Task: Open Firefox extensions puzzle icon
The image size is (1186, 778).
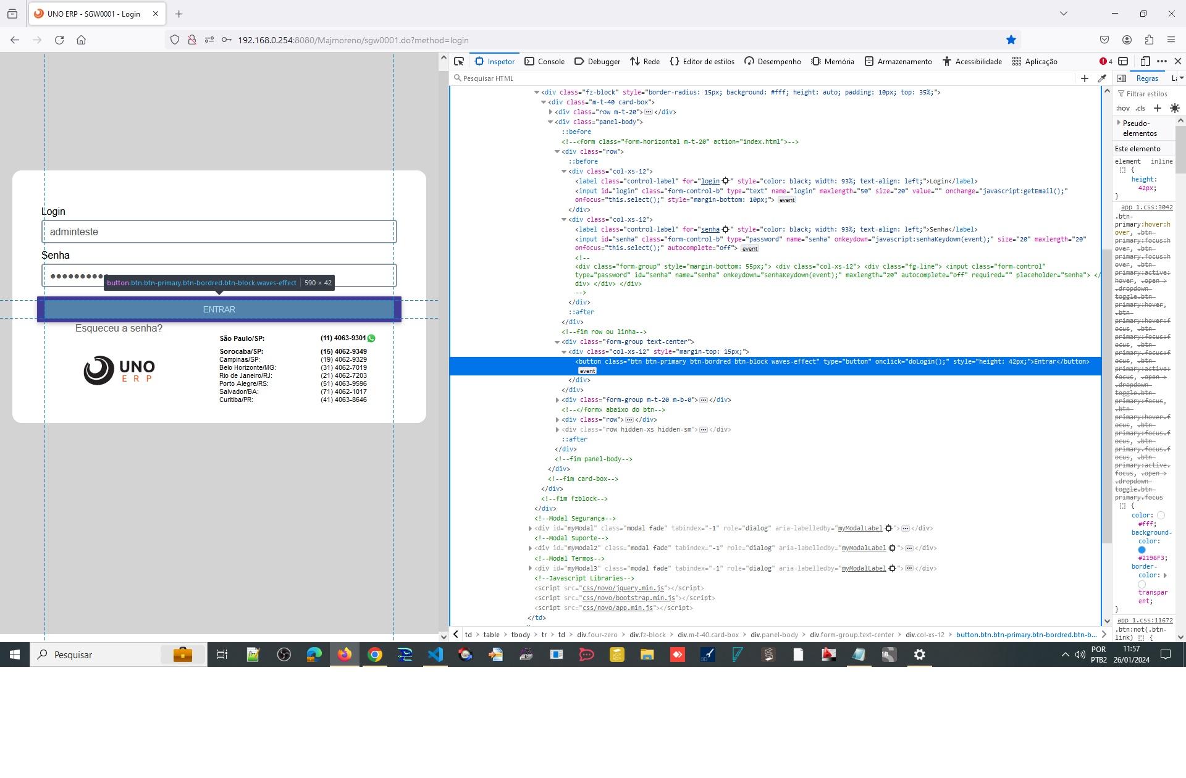Action: pos(1149,40)
